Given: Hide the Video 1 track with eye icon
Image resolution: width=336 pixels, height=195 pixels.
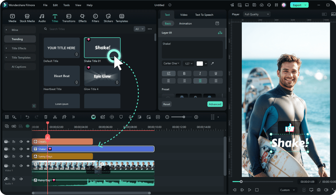Looking at the screenshot, I should pos(28,166).
